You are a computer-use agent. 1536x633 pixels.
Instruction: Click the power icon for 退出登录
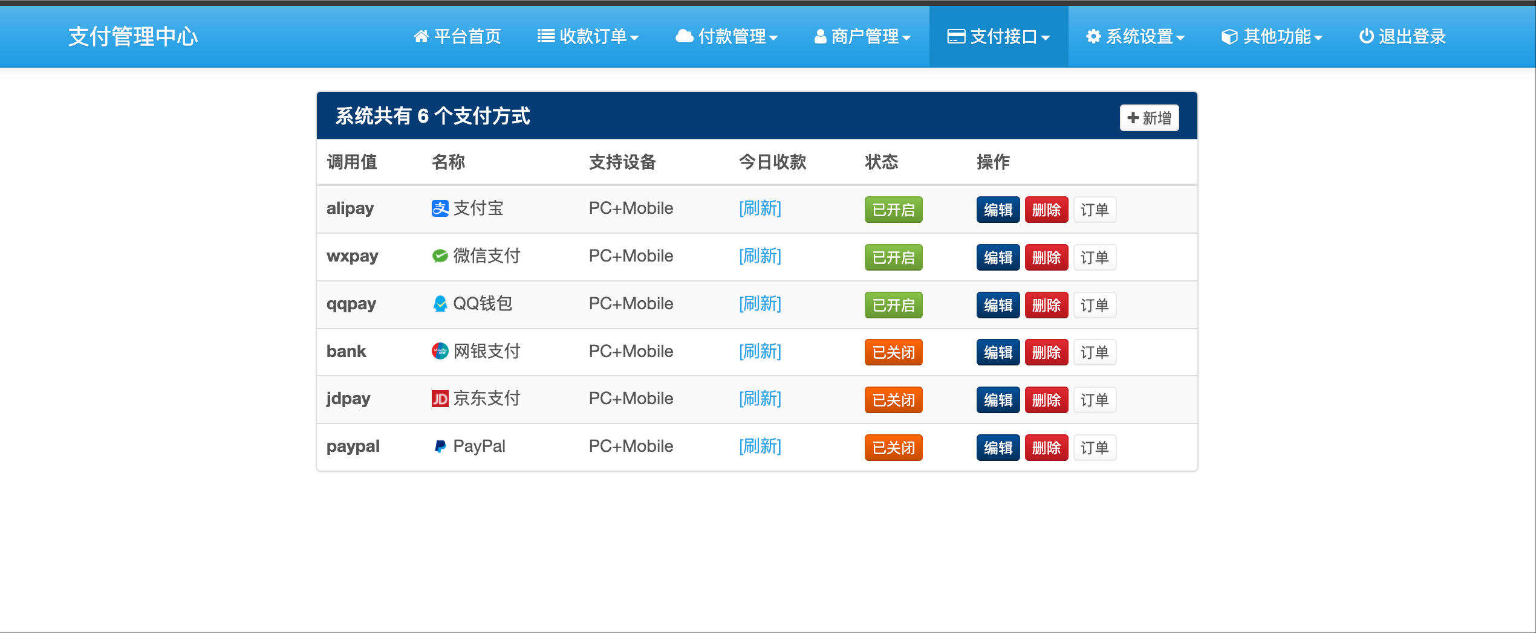tap(1365, 37)
